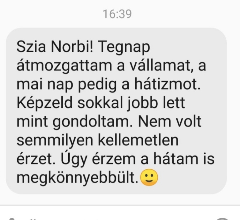Screen dimensions: 240x220
Task: Click the 16:39 timestamp
Action: [x=117, y=14]
